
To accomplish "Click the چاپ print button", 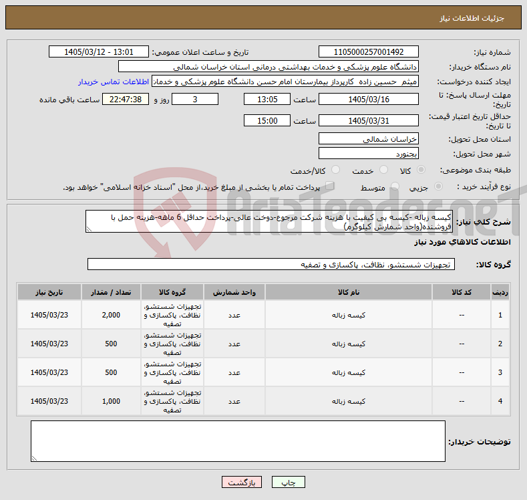I will click(289, 482).
